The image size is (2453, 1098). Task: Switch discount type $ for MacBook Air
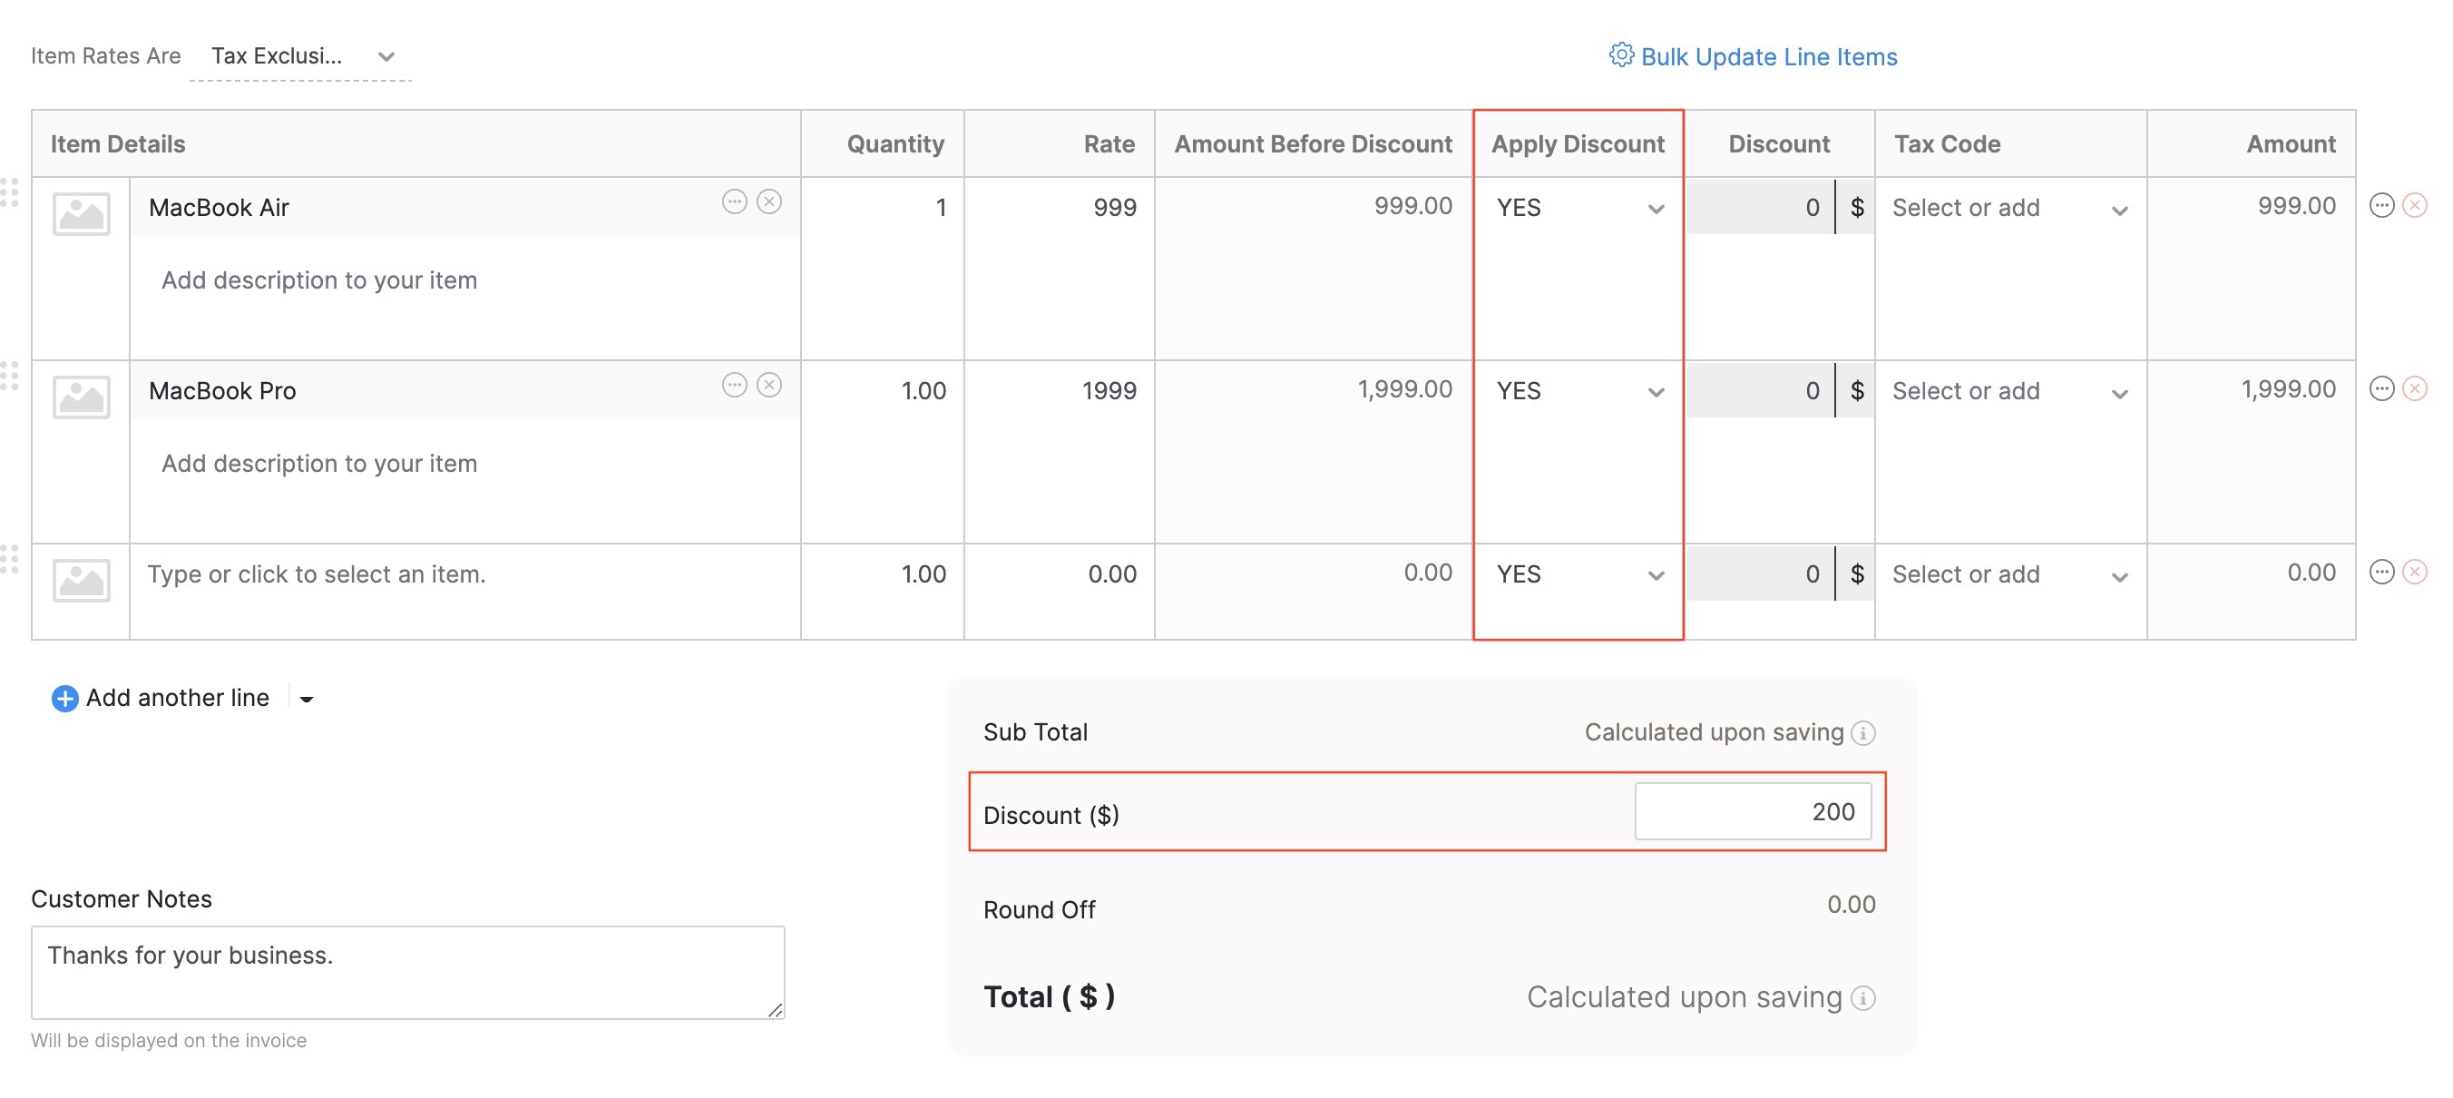click(x=1856, y=208)
